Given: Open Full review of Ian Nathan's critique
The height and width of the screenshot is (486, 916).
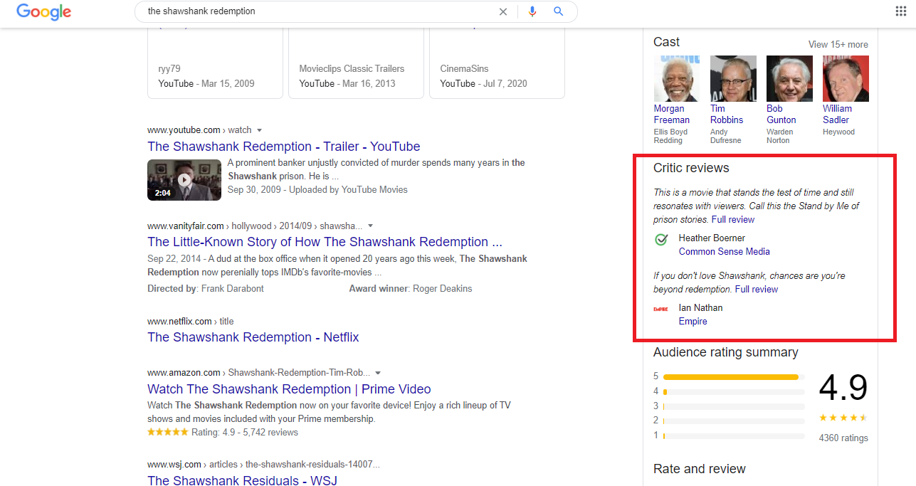Looking at the screenshot, I should [x=757, y=290].
